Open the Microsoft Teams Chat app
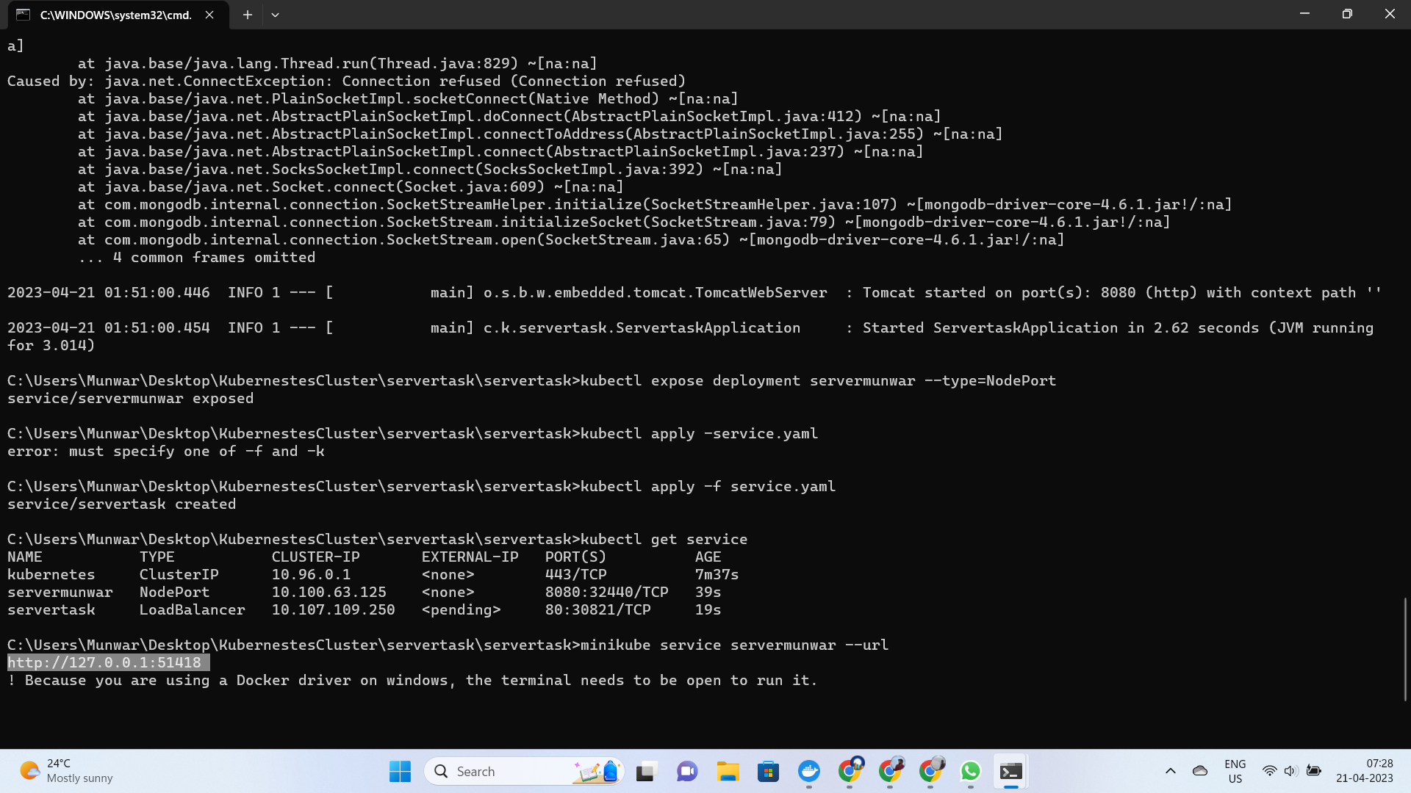 (686, 771)
